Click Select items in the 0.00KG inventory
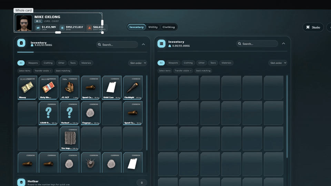This screenshot has height=186, width=331. coord(165,71)
